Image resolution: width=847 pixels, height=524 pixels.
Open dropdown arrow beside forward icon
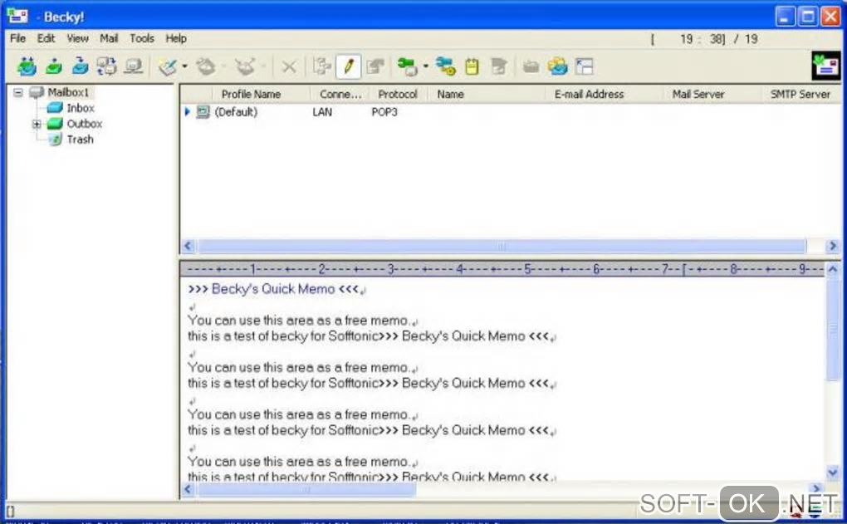pos(263,66)
